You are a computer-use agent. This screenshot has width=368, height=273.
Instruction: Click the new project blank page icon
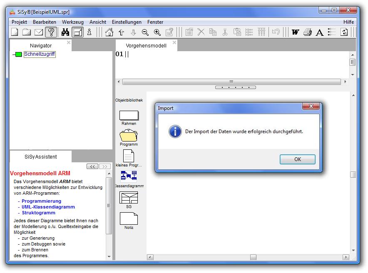point(15,32)
